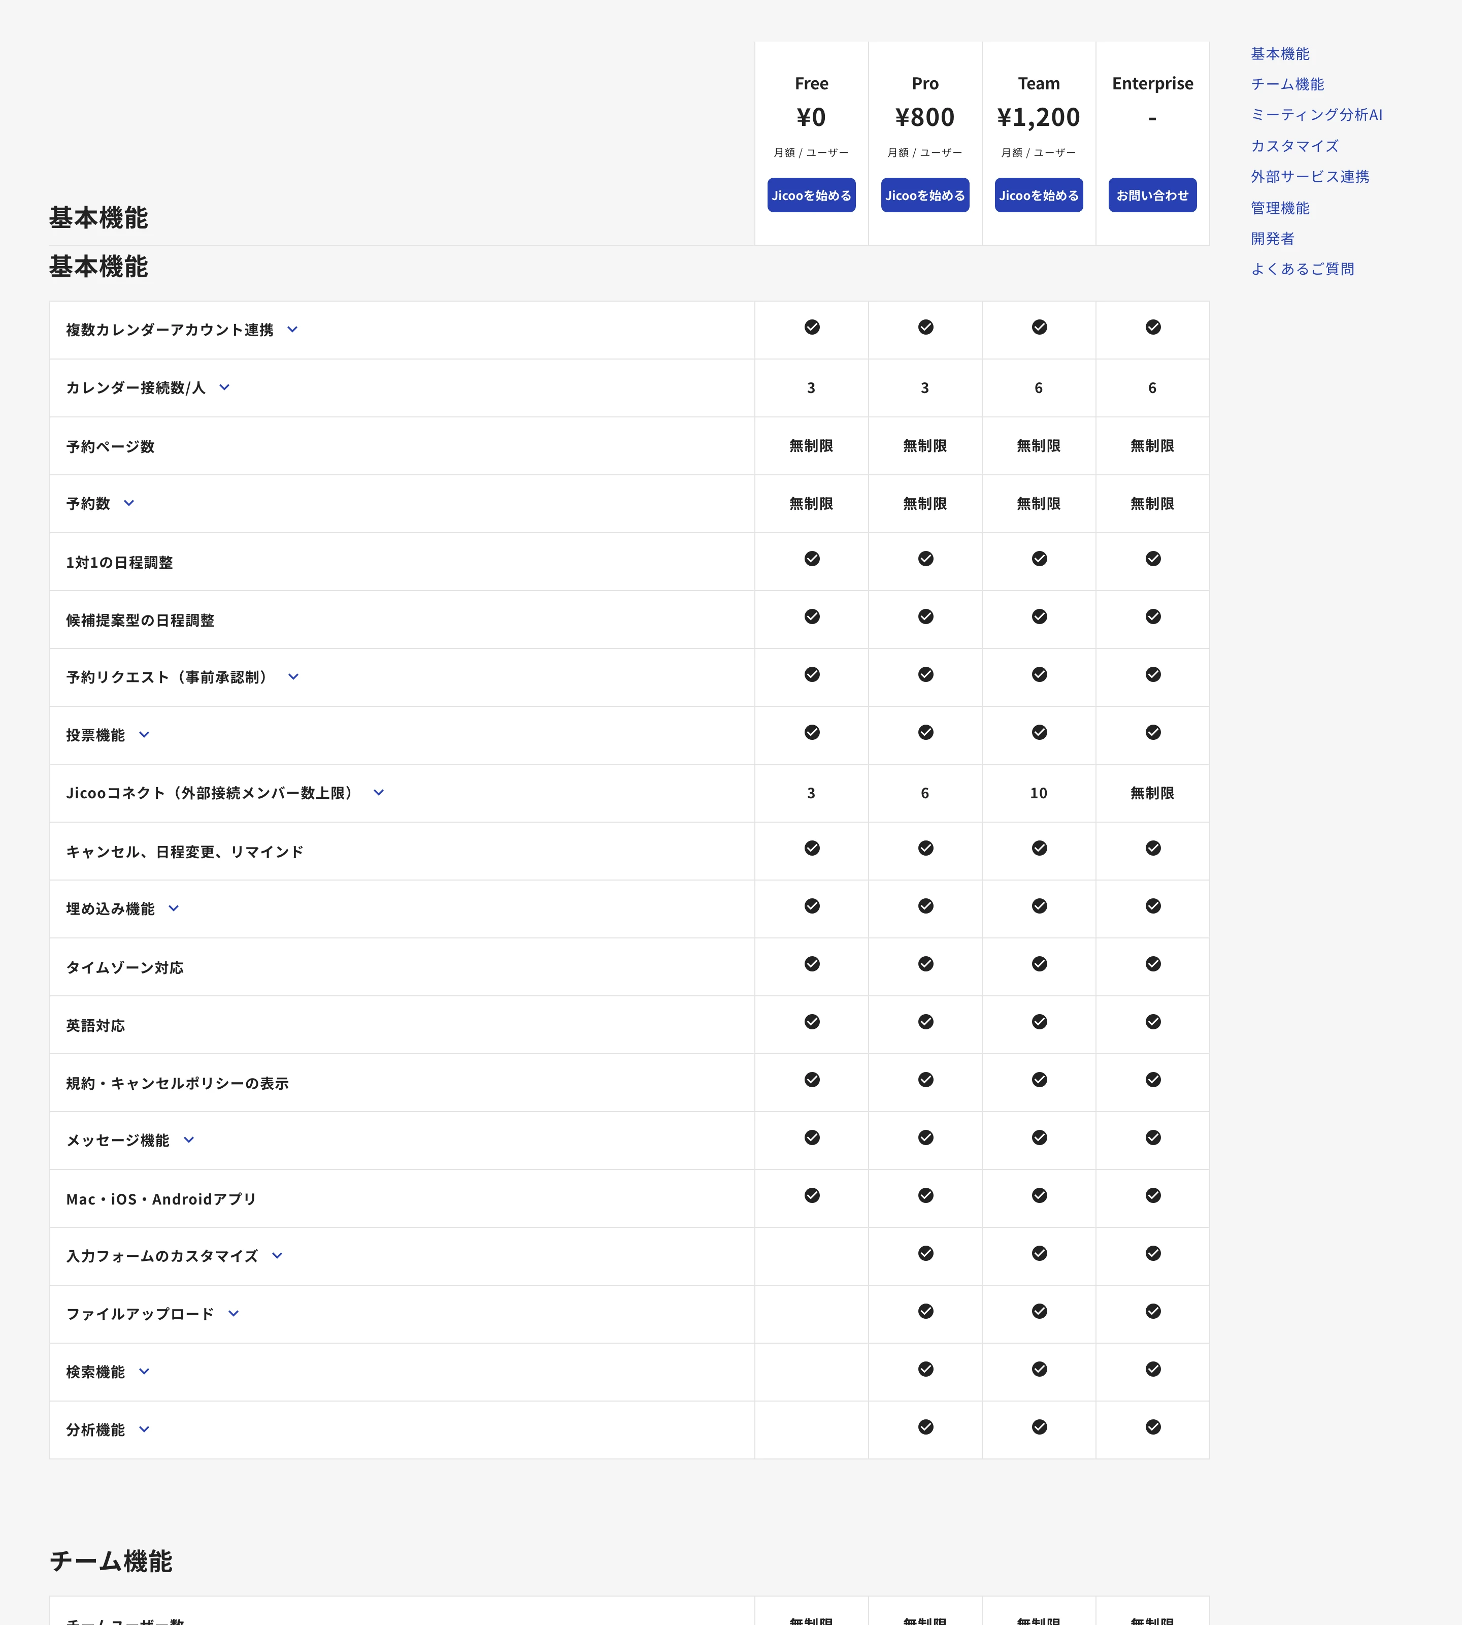Click Pro checkmark for 1対1の日程調整
Image resolution: width=1462 pixels, height=1625 pixels.
coord(925,559)
